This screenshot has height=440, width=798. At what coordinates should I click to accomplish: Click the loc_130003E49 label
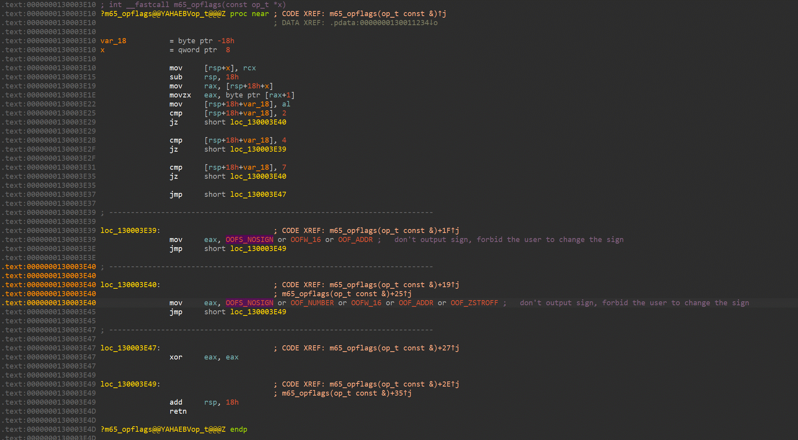[129, 384]
